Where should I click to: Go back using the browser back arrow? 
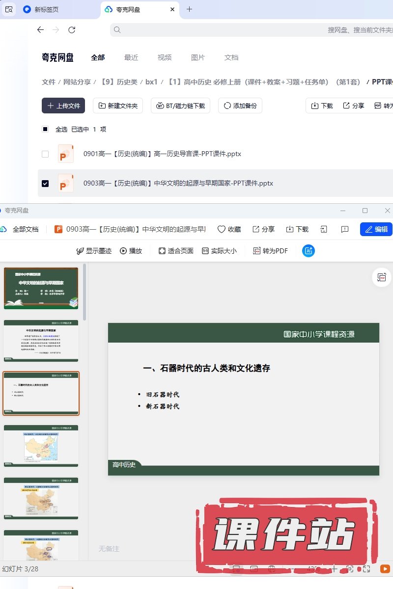40,30
